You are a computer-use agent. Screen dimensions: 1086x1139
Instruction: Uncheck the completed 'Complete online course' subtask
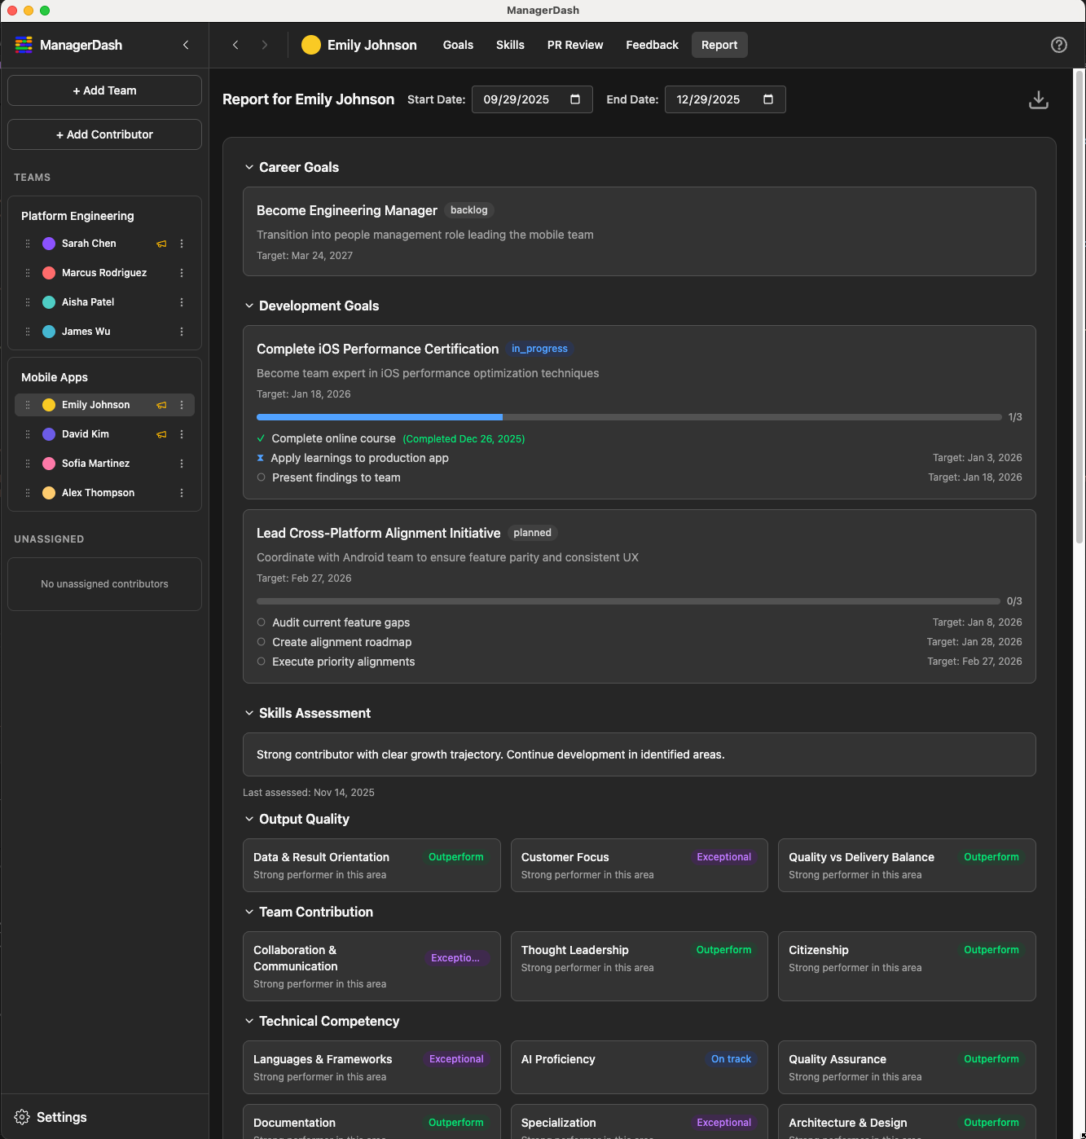[261, 438]
